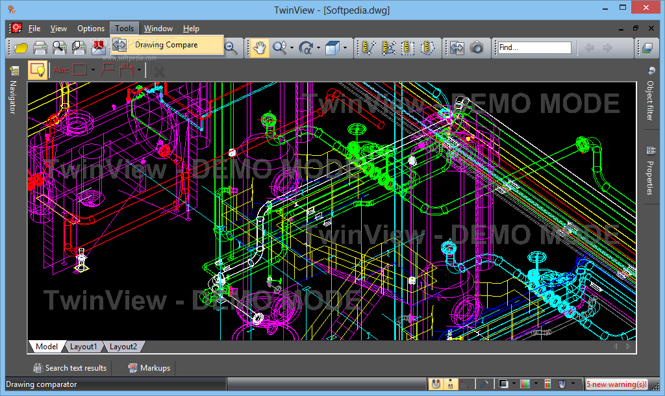The image size is (665, 396).
Task: Select the Measure circular area tool
Action: pyautogui.click(x=427, y=47)
